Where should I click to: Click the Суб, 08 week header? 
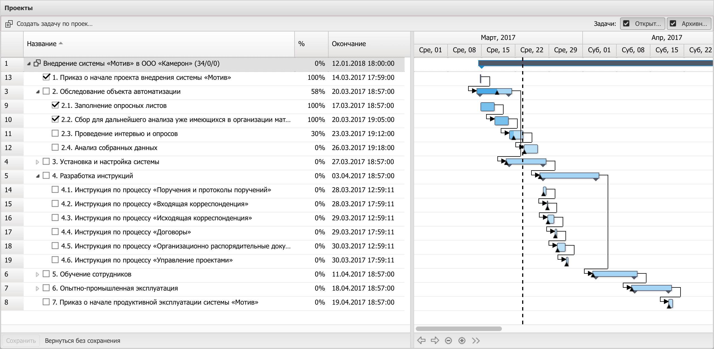pyautogui.click(x=633, y=50)
